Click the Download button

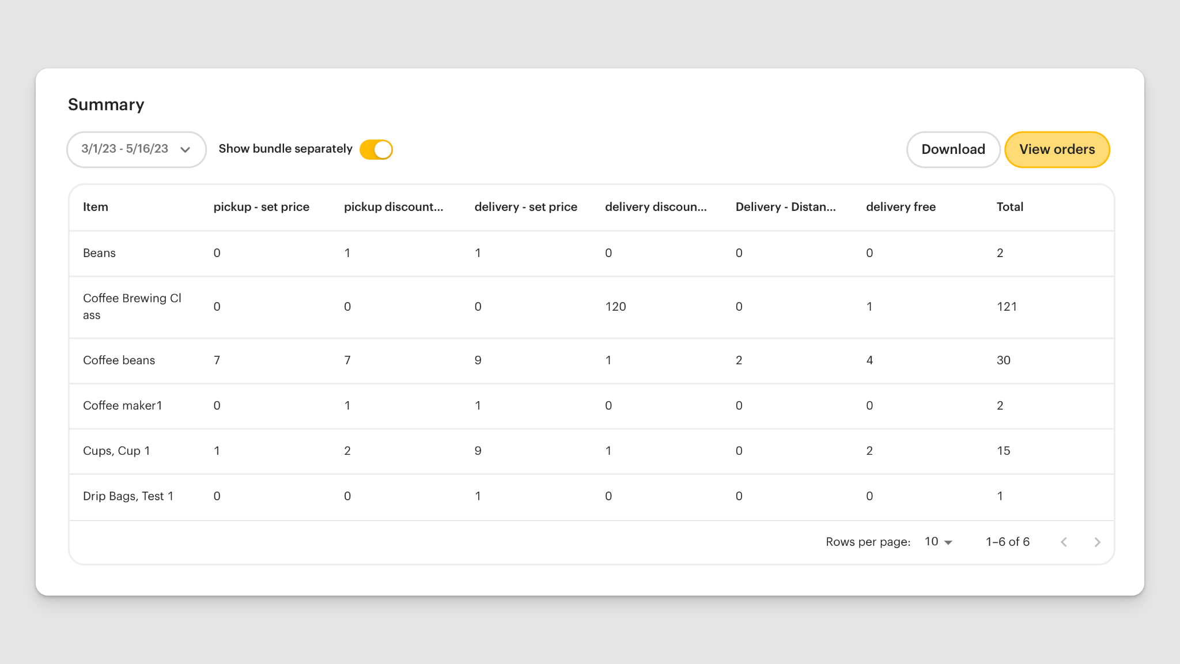[953, 149]
